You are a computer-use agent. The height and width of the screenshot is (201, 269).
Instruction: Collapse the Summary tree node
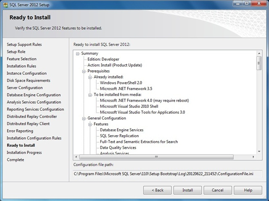(x=77, y=54)
